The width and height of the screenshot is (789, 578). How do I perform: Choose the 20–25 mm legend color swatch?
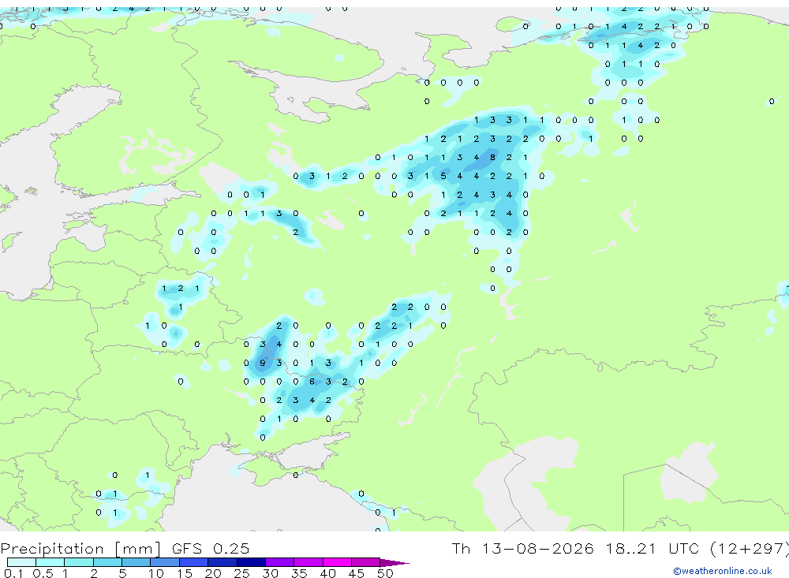(x=222, y=562)
